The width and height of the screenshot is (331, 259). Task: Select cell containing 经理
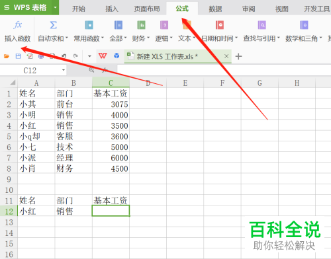pos(73,158)
